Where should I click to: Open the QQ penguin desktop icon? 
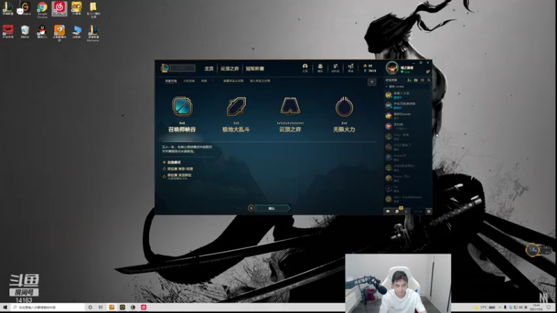42,31
